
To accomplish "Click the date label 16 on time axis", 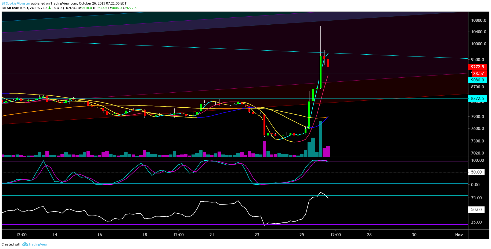I will 100,235.
